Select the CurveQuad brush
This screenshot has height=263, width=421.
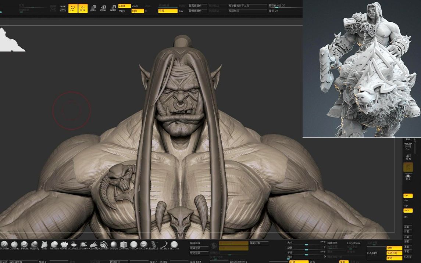94,245
